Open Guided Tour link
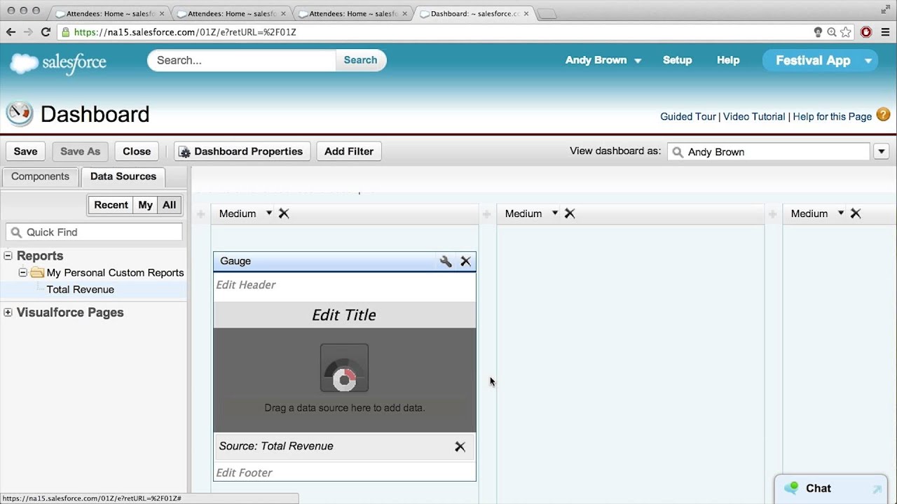This screenshot has height=504, width=897. [x=687, y=117]
